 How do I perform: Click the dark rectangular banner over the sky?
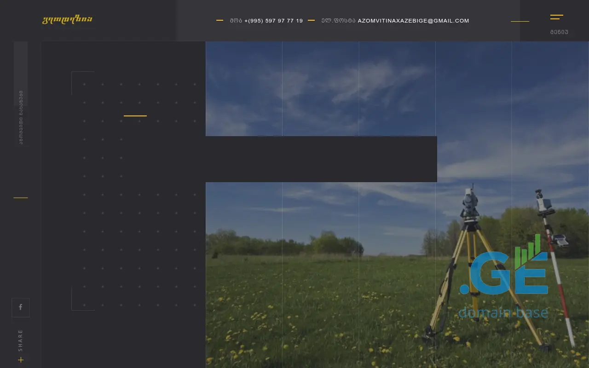pyautogui.click(x=321, y=159)
